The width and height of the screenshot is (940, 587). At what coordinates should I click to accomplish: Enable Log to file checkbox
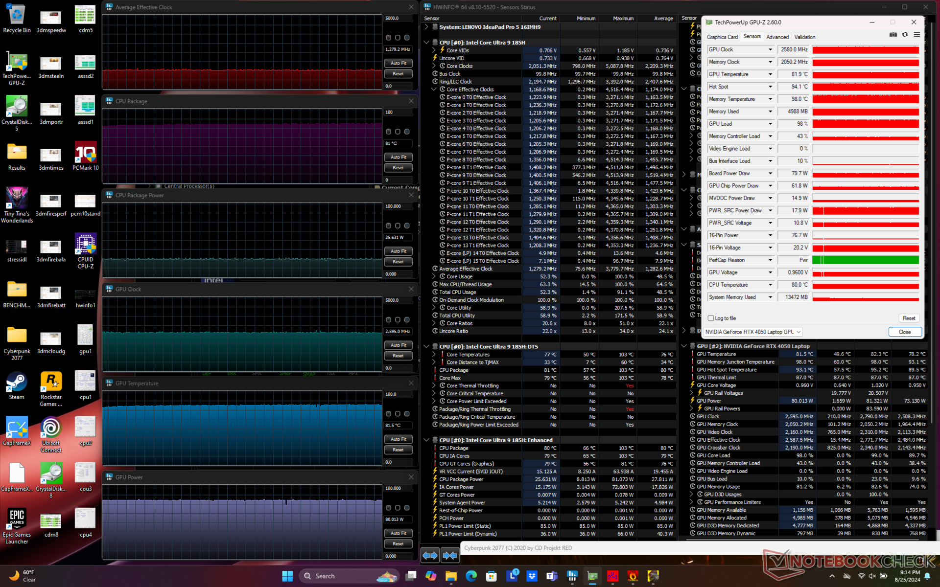pyautogui.click(x=711, y=318)
